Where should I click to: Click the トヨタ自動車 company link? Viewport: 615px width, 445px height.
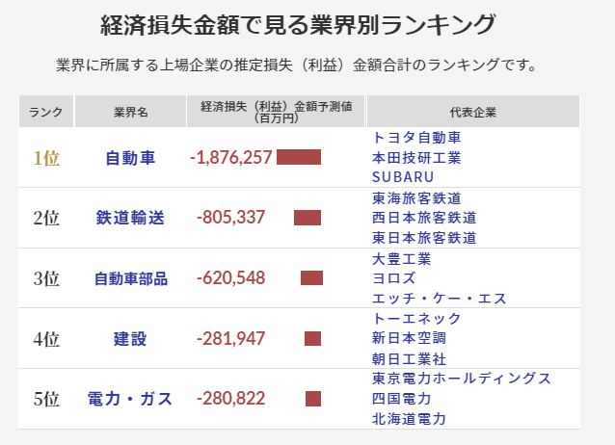pyautogui.click(x=416, y=138)
